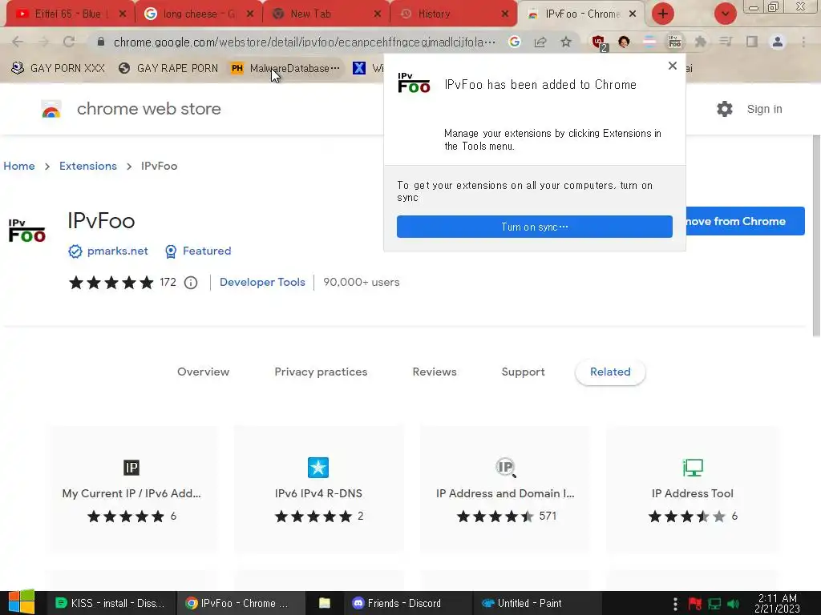
Task: Click the volume speaker tray icon
Action: pos(734,604)
